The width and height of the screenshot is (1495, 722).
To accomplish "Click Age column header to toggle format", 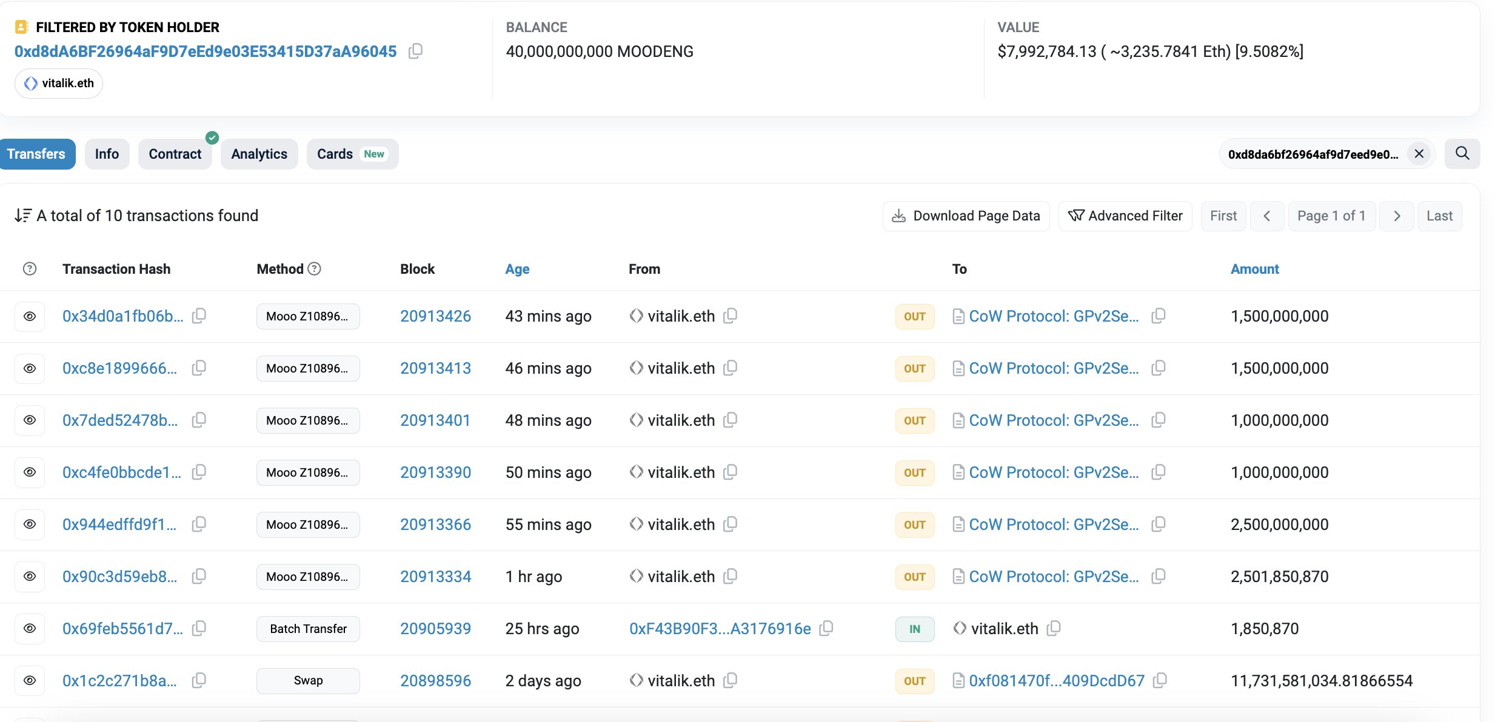I will click(517, 269).
